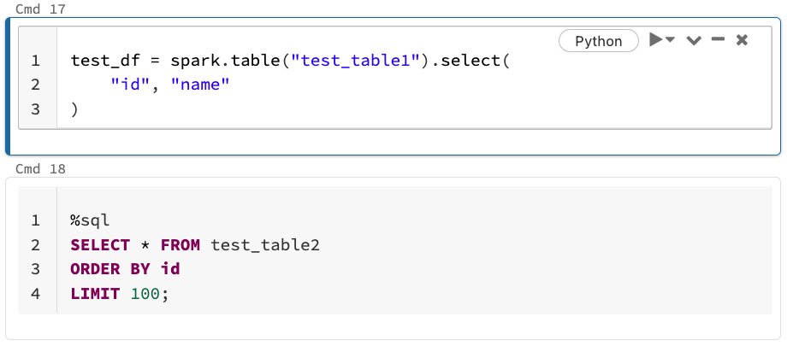Open the Python language selector

click(598, 41)
